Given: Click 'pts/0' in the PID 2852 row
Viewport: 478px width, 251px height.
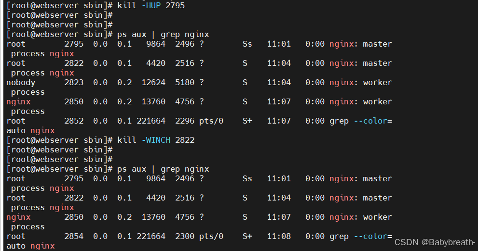Looking at the screenshot, I should 211,121.
